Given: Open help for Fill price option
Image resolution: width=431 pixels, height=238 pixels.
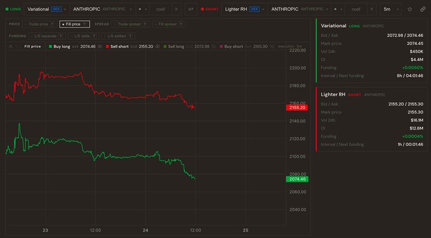Looking at the screenshot, I should click(x=84, y=24).
